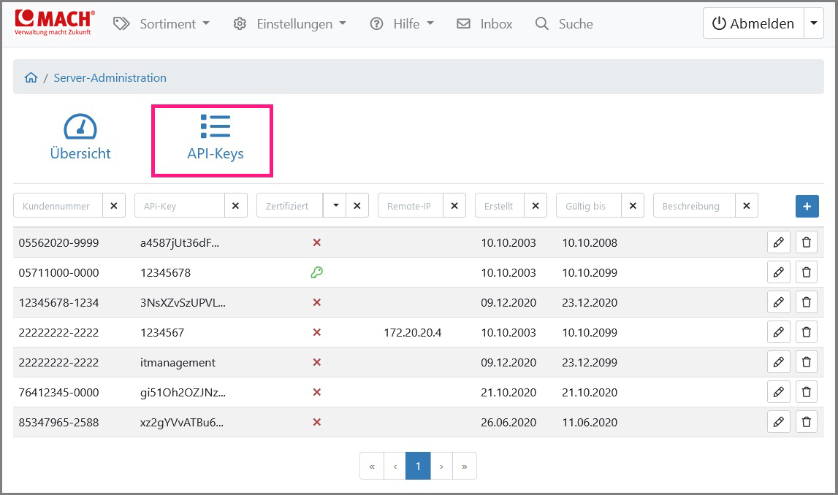Go to home via breadcrumb house icon

(x=31, y=77)
